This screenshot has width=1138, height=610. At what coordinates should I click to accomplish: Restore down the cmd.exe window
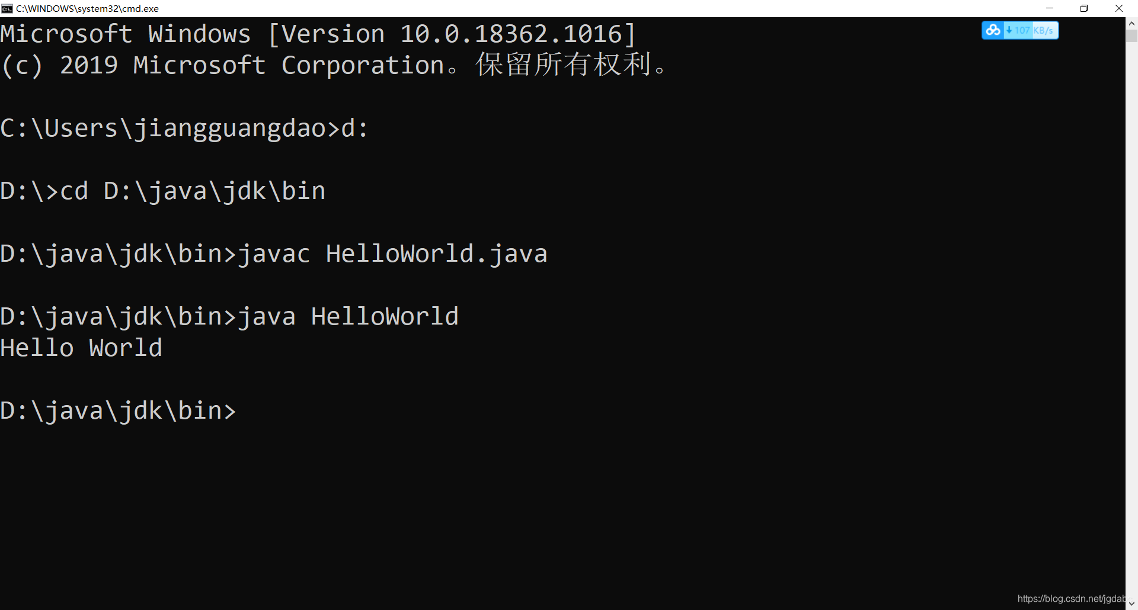coord(1084,8)
